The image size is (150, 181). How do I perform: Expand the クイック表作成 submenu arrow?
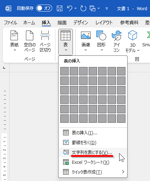123,172
